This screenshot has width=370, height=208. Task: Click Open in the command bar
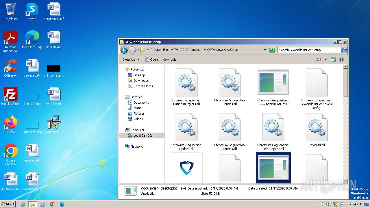(x=151, y=60)
